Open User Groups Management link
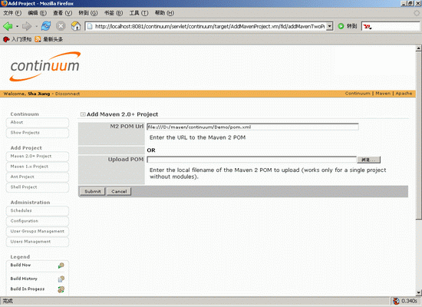Screen dimensions: 422x307 coord(38,231)
